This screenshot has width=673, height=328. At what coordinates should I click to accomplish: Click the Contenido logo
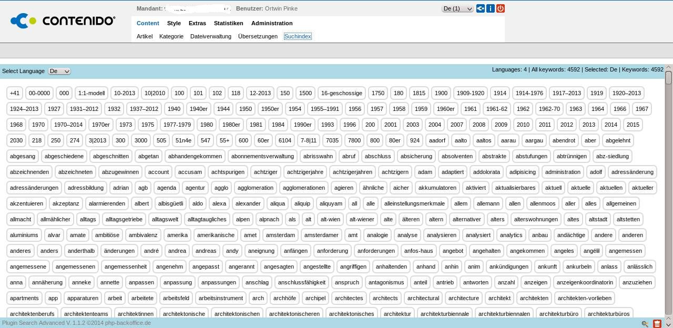tap(63, 21)
